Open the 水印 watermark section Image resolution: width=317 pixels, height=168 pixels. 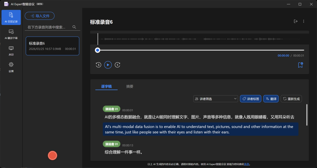[x=11, y=51]
